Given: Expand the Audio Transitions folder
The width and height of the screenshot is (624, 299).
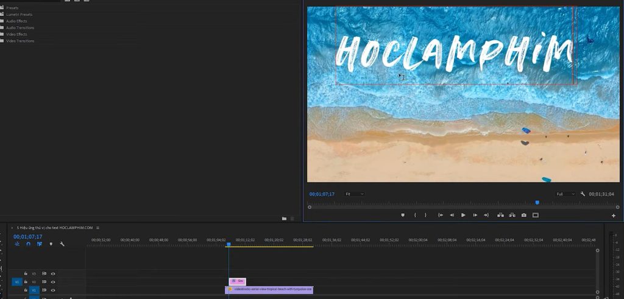Looking at the screenshot, I should point(2,27).
